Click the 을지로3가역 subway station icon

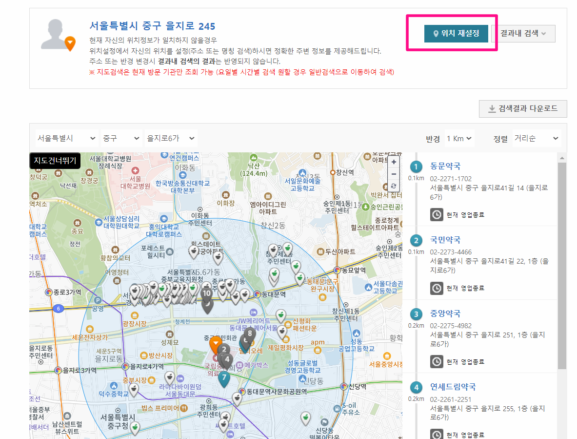coord(58,370)
